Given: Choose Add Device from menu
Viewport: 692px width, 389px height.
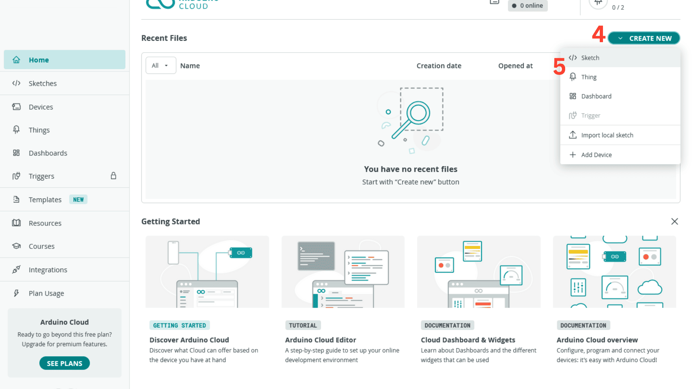Looking at the screenshot, I should (x=620, y=155).
